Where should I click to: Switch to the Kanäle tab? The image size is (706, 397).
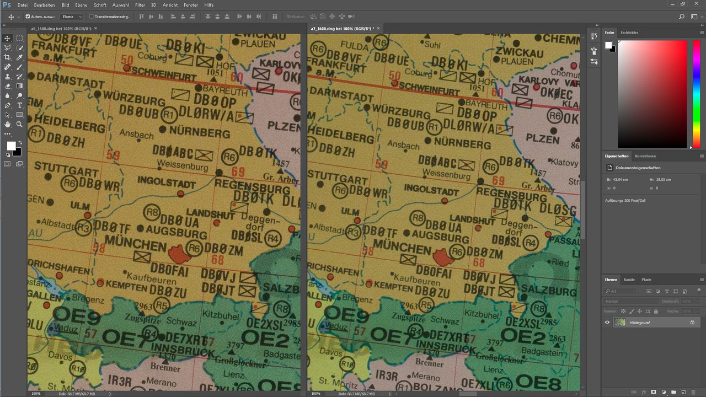click(x=629, y=280)
